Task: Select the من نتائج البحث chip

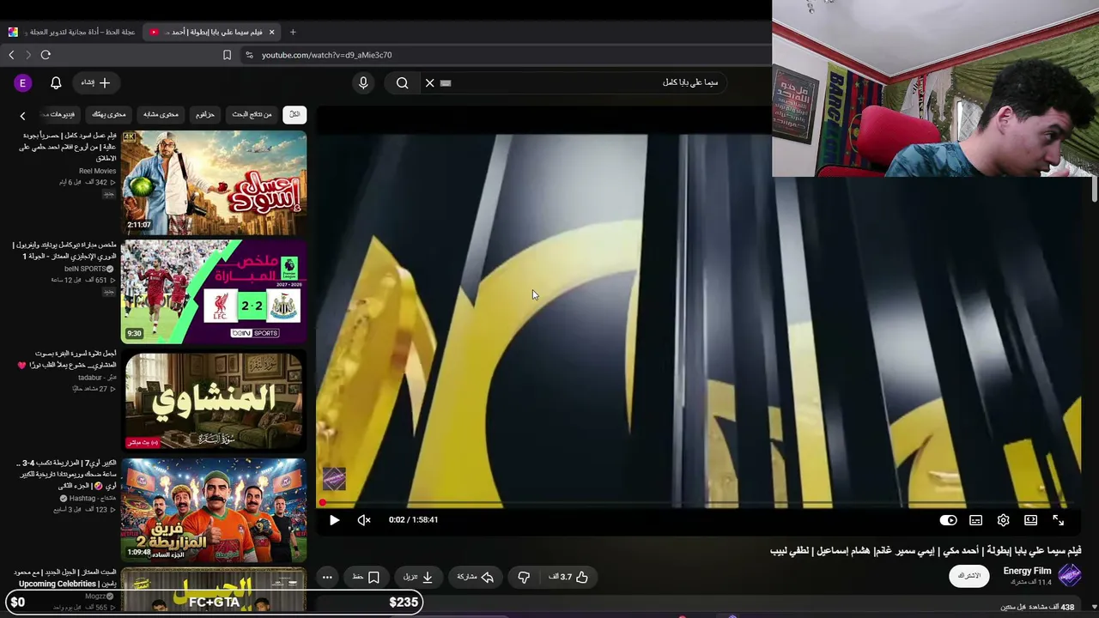Action: 252,114
